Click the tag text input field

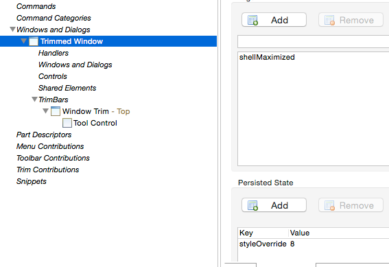(313, 41)
